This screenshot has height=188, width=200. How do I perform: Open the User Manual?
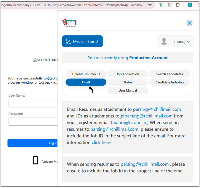point(128,90)
